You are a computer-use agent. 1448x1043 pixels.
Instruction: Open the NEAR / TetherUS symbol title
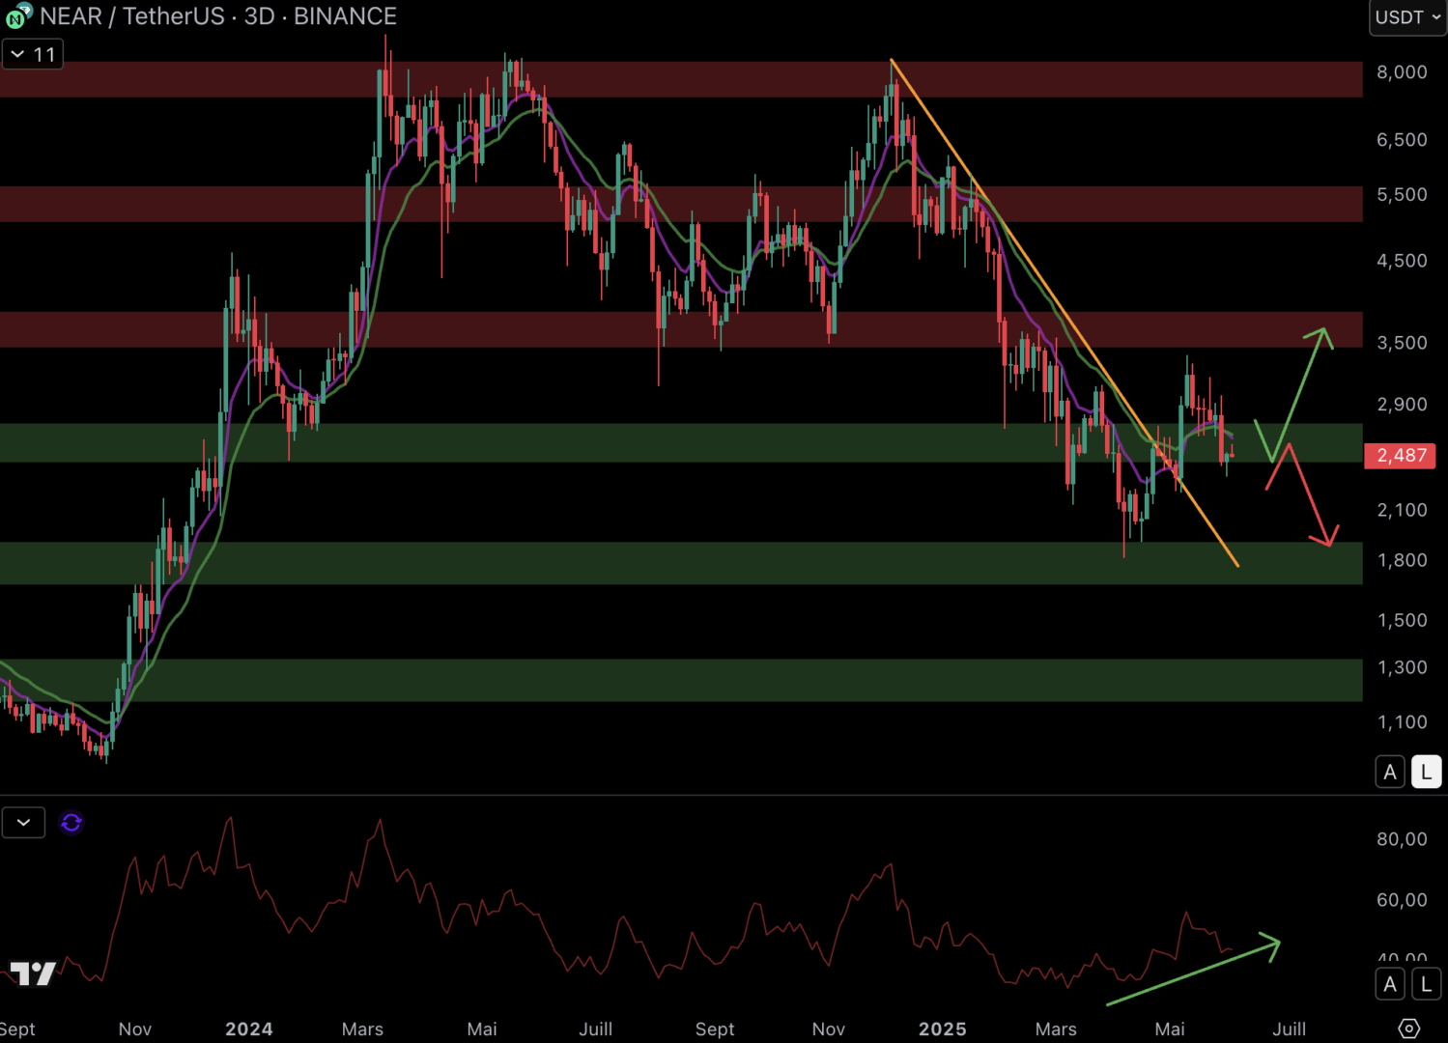point(134,16)
